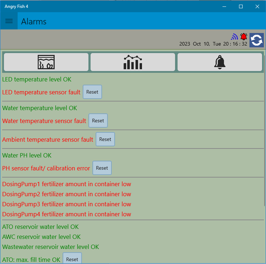Click 'Water temperature level OK' text

(40, 108)
